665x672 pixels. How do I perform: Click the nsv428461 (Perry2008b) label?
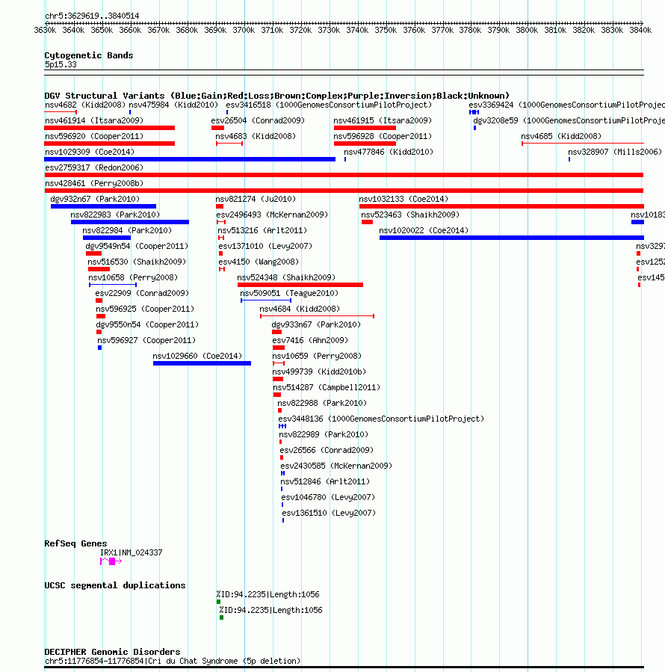point(94,183)
